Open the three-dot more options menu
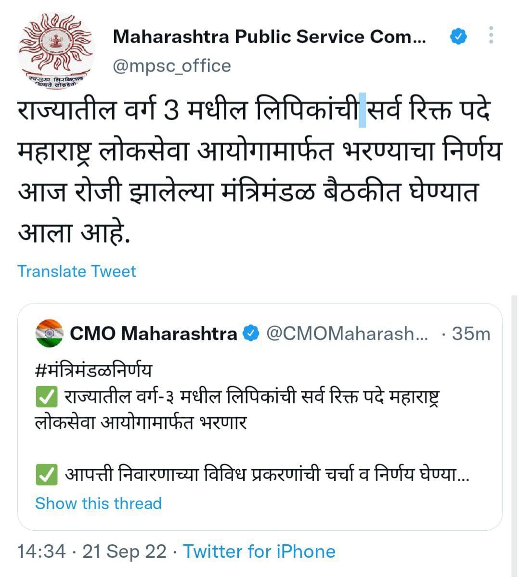Image resolution: width=520 pixels, height=577 pixels. (x=491, y=35)
